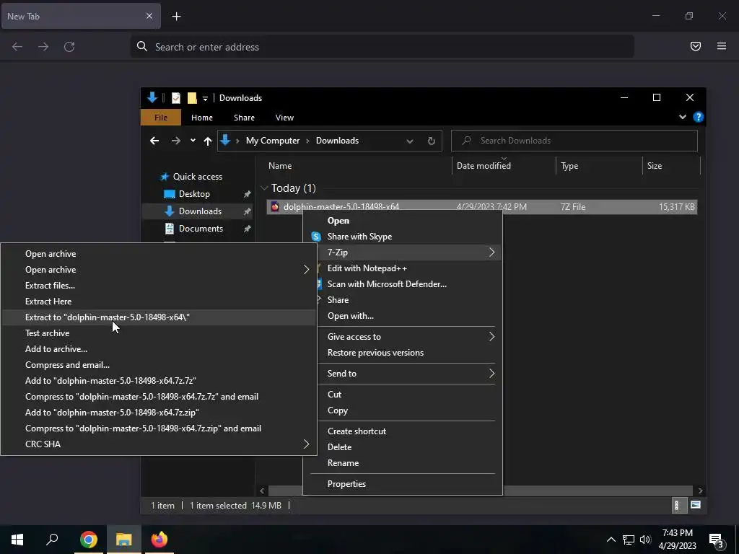
Task: Switch to the View ribbon tab
Action: pyautogui.click(x=284, y=118)
